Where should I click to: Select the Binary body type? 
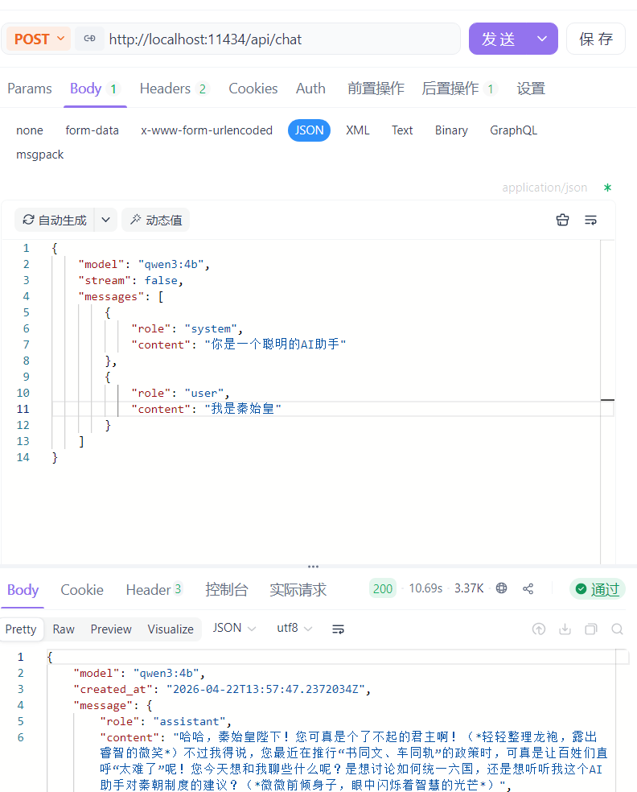click(451, 130)
